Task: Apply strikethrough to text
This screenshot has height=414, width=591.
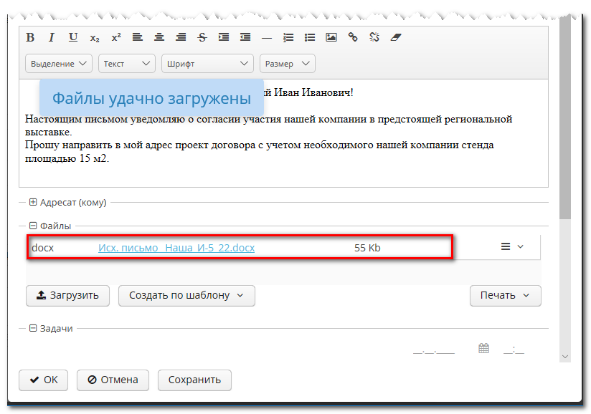Action: pyautogui.click(x=202, y=37)
